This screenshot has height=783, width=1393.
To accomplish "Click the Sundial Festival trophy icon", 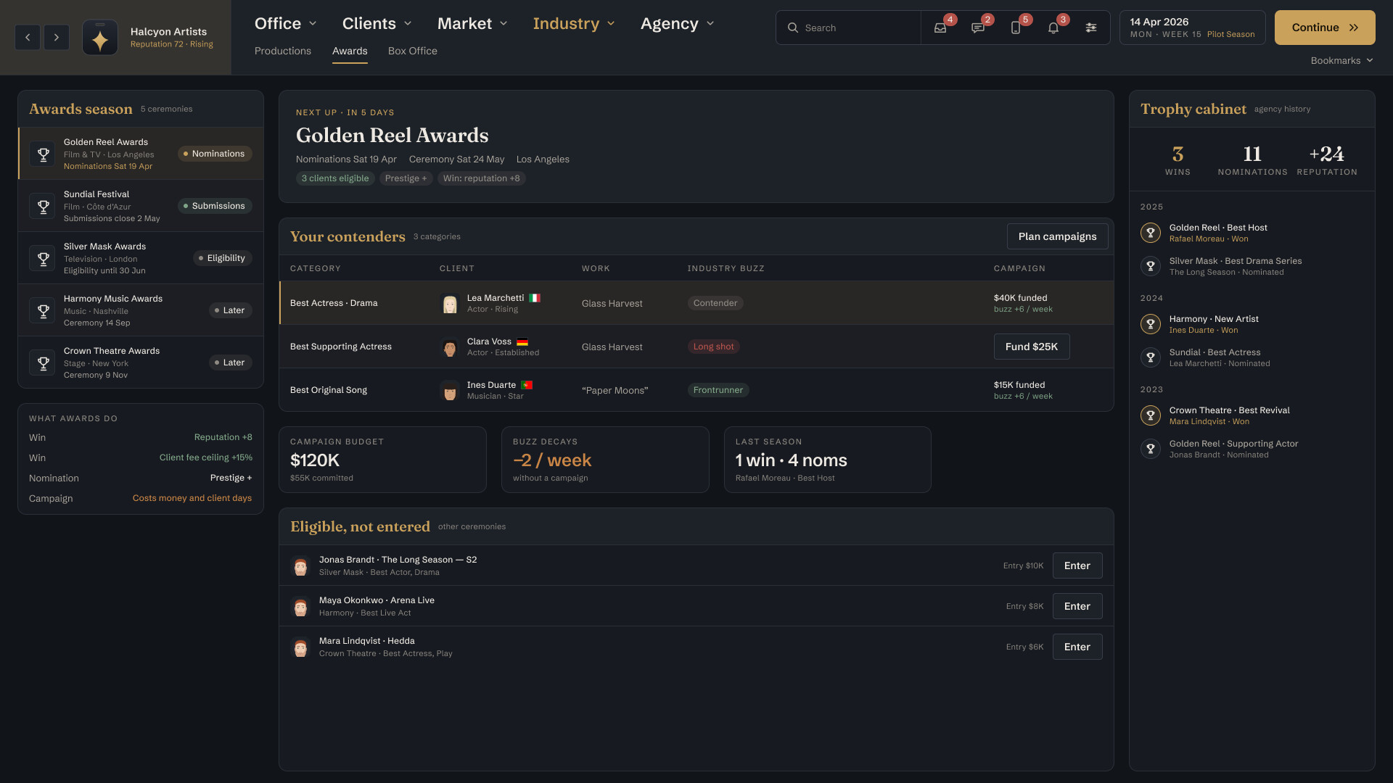I will [x=43, y=206].
